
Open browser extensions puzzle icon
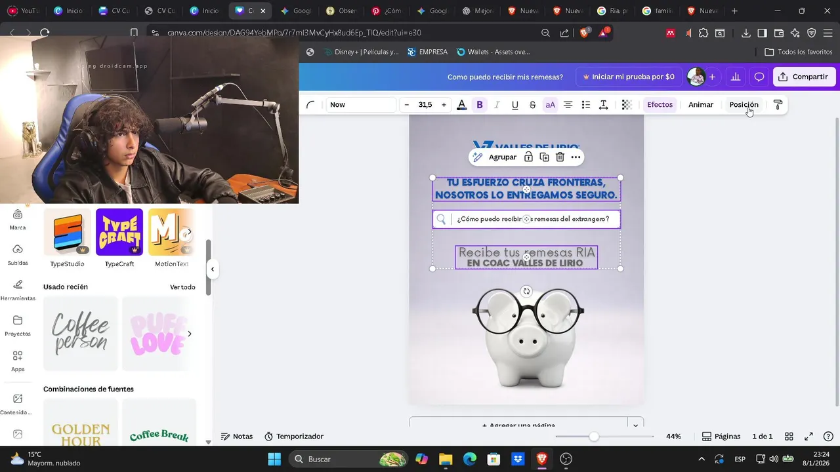[703, 33]
